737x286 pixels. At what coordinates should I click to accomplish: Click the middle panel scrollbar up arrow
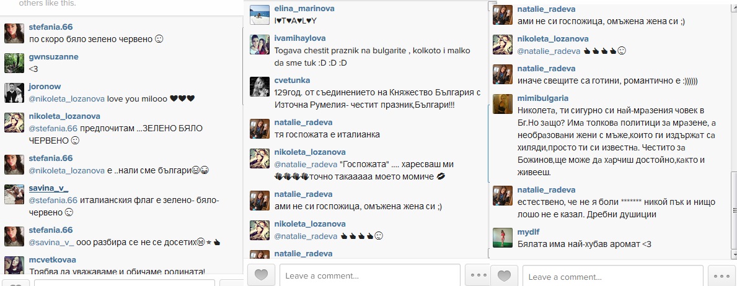tap(491, 5)
